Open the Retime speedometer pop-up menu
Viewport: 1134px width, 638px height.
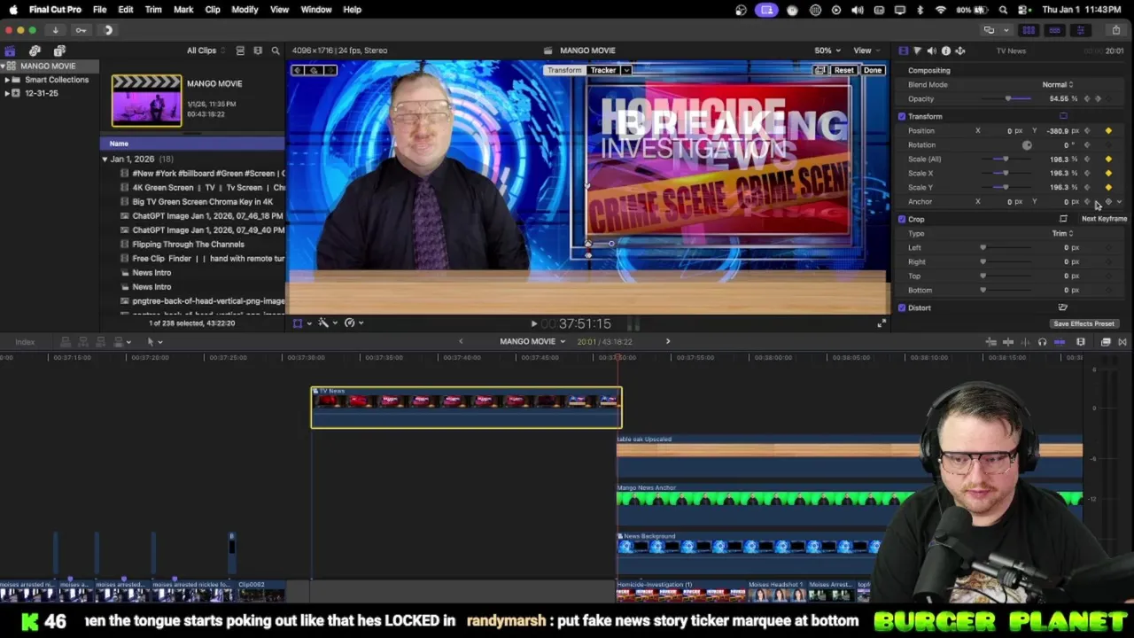353,323
